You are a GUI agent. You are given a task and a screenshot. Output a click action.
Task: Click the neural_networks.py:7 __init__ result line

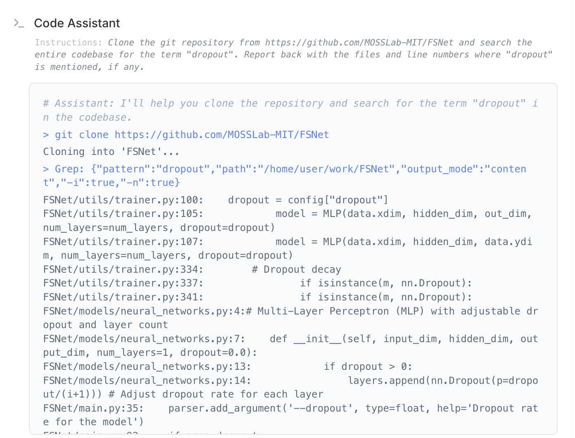tap(290, 339)
